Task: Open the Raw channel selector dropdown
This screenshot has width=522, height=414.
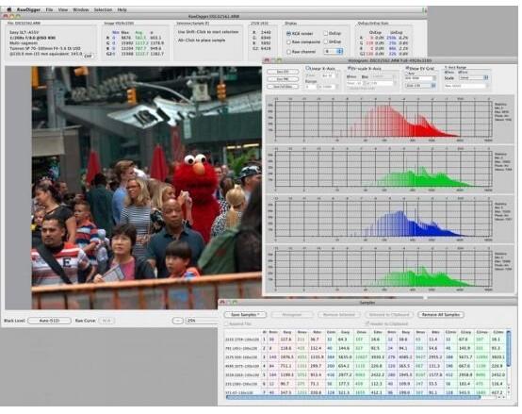Action: [334, 51]
